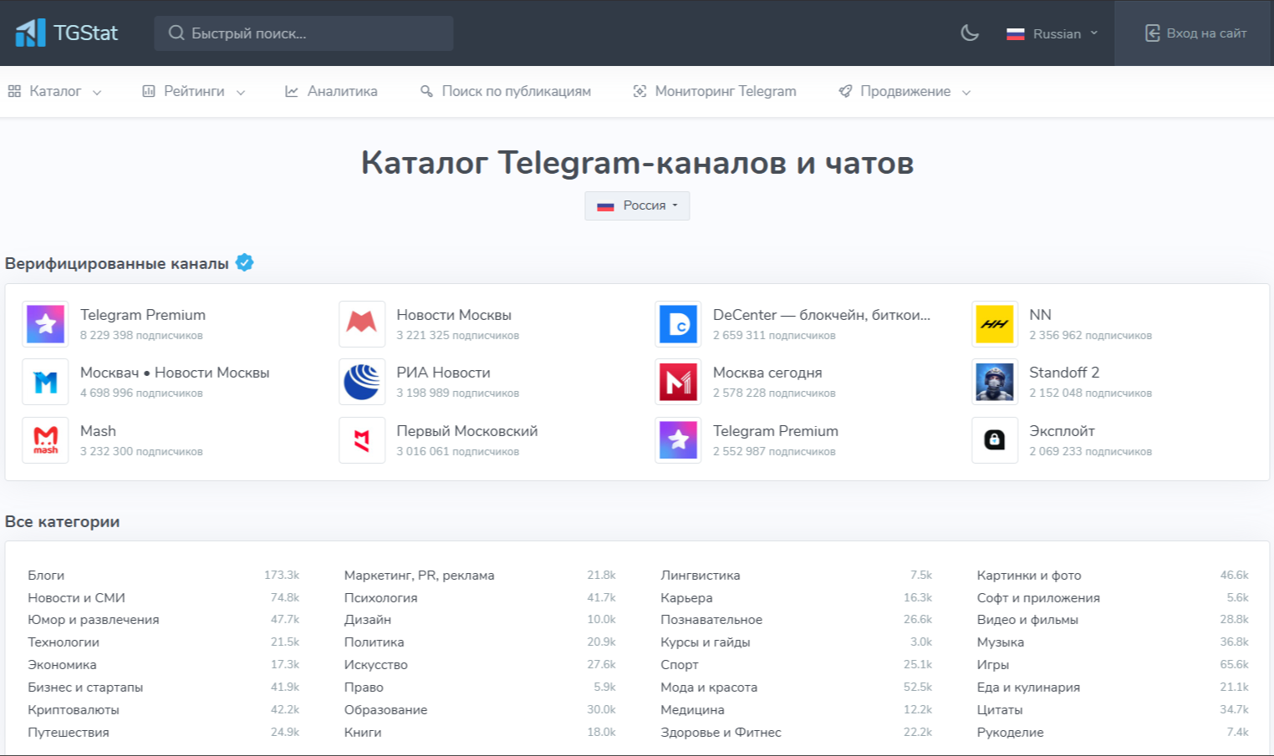Image resolution: width=1274 pixels, height=756 pixels.
Task: Open the Эксплойт channel link
Action: pyautogui.click(x=1062, y=431)
